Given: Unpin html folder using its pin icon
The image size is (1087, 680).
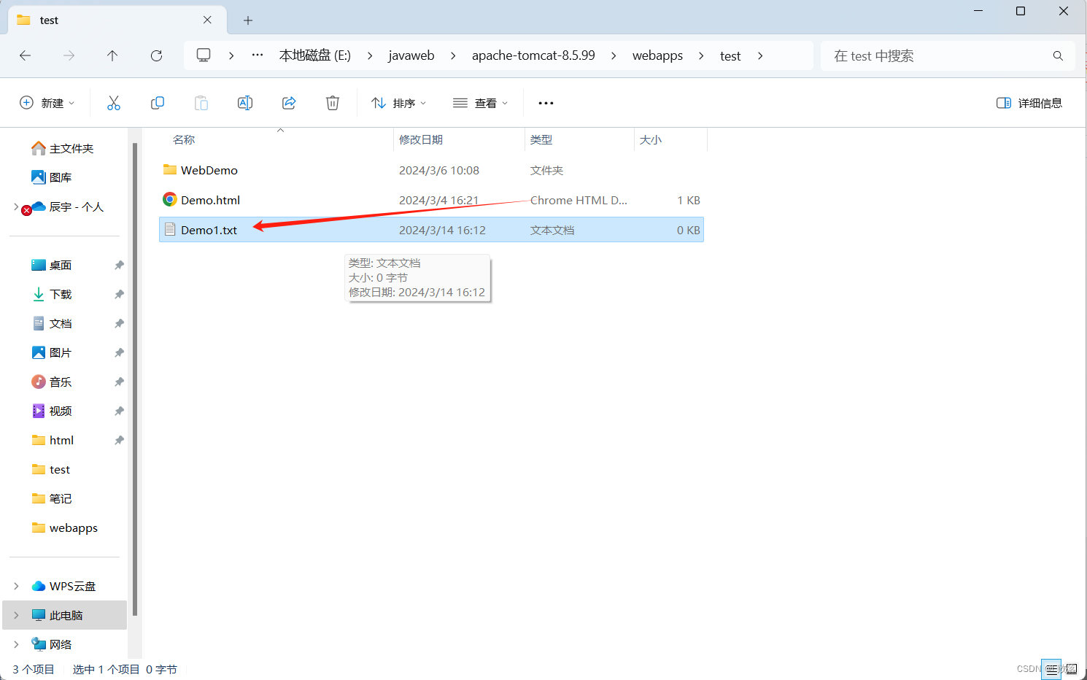Looking at the screenshot, I should (119, 440).
